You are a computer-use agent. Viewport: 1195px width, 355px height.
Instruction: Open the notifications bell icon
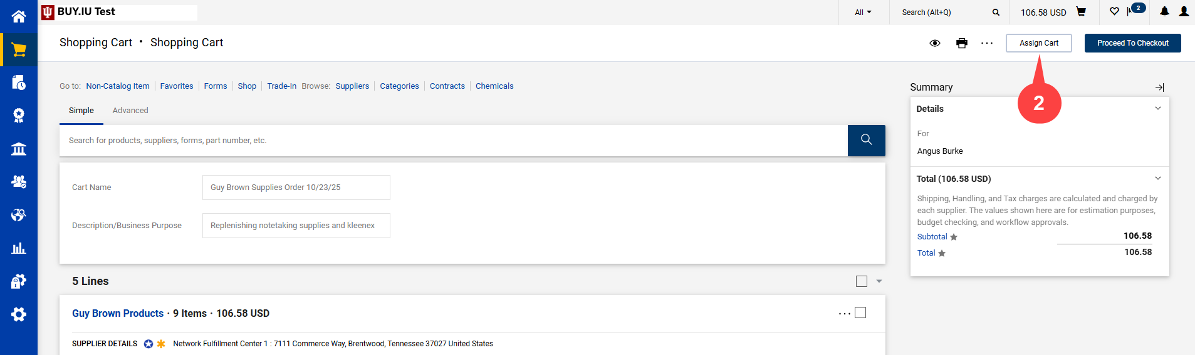click(x=1164, y=12)
